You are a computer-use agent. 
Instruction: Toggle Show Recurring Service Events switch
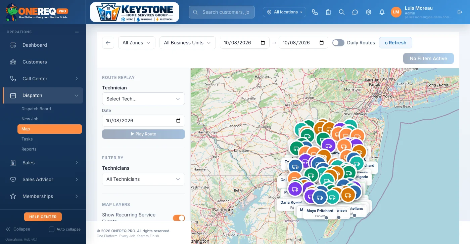(179, 218)
